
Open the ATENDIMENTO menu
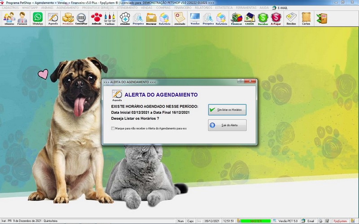127,8
